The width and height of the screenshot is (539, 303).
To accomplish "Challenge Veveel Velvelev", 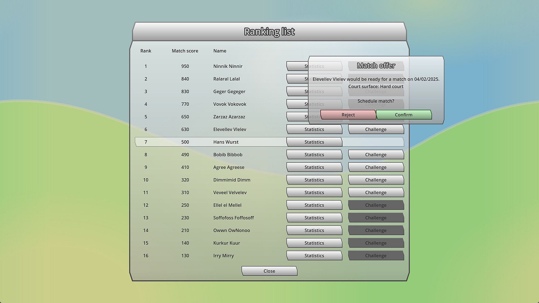I will (x=376, y=192).
